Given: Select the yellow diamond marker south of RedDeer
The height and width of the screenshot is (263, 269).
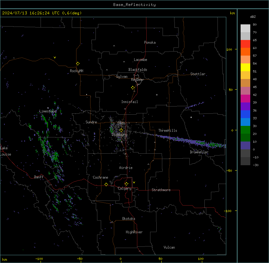Looking at the screenshot, I should (x=133, y=88).
